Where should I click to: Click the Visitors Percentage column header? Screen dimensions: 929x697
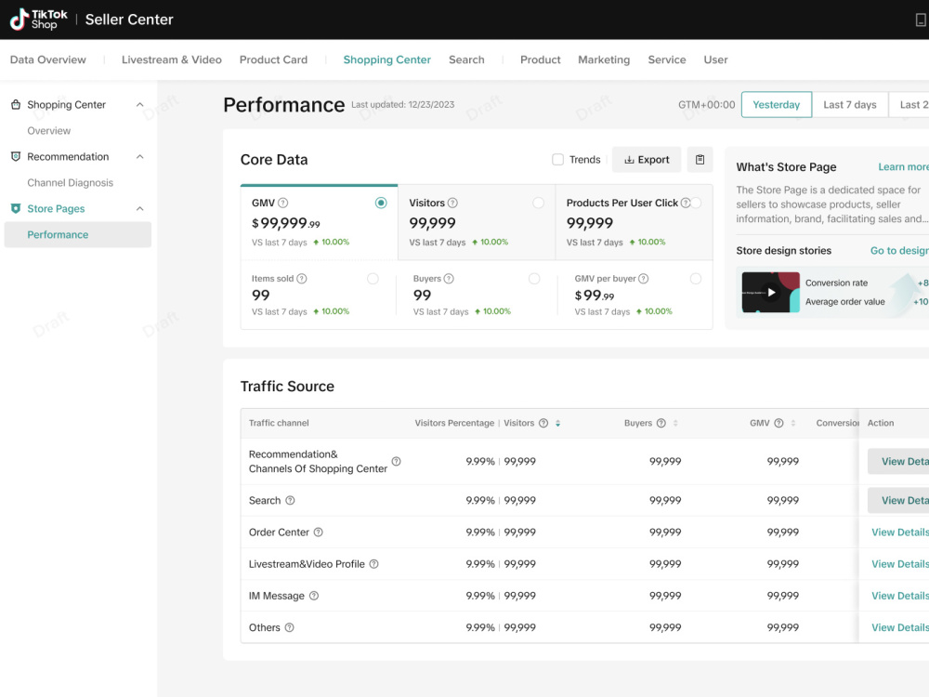click(454, 423)
